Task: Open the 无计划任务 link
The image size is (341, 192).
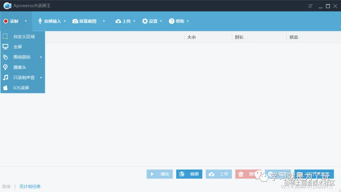Action: point(30,186)
